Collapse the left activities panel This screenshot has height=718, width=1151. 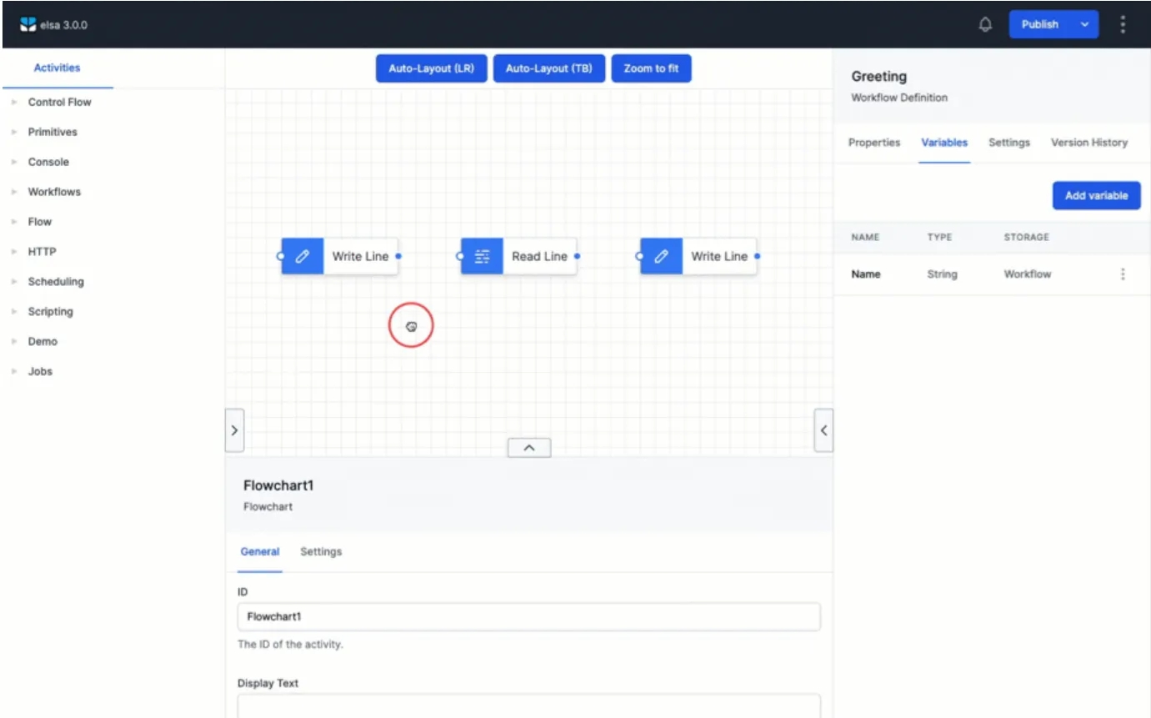coord(234,430)
